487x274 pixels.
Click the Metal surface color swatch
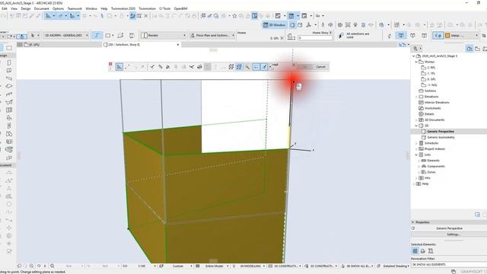(447, 36)
